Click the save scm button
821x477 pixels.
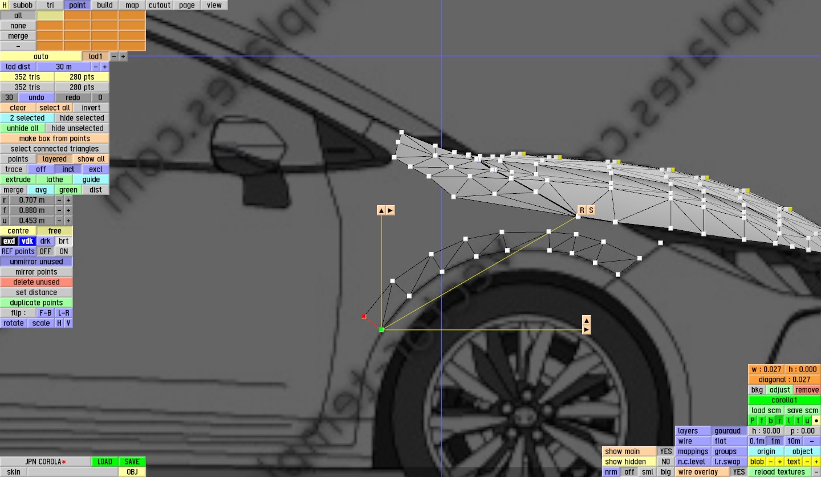803,410
